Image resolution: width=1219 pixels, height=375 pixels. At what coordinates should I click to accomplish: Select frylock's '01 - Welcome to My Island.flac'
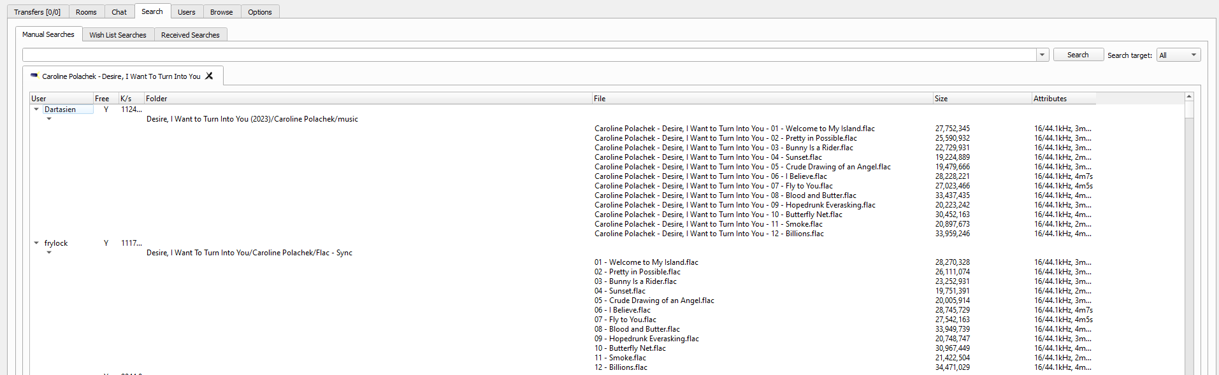tap(646, 262)
